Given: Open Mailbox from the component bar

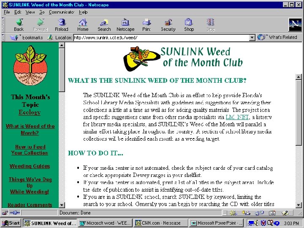Looking at the screenshot, I should (246, 213).
